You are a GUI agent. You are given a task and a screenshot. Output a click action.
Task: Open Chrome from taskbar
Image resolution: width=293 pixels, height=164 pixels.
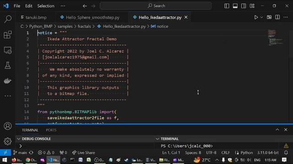(x=31, y=160)
